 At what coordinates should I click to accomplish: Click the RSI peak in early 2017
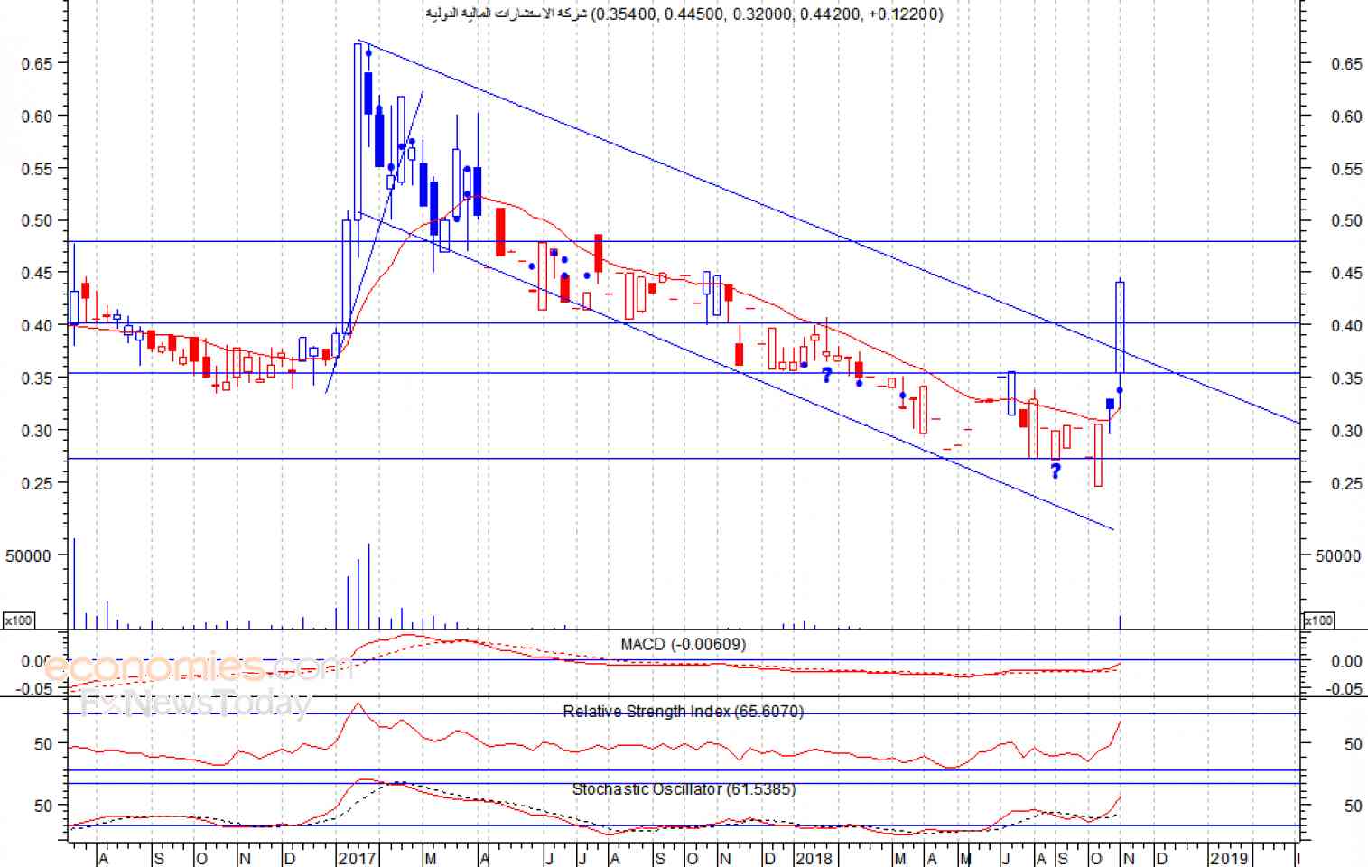(358, 703)
